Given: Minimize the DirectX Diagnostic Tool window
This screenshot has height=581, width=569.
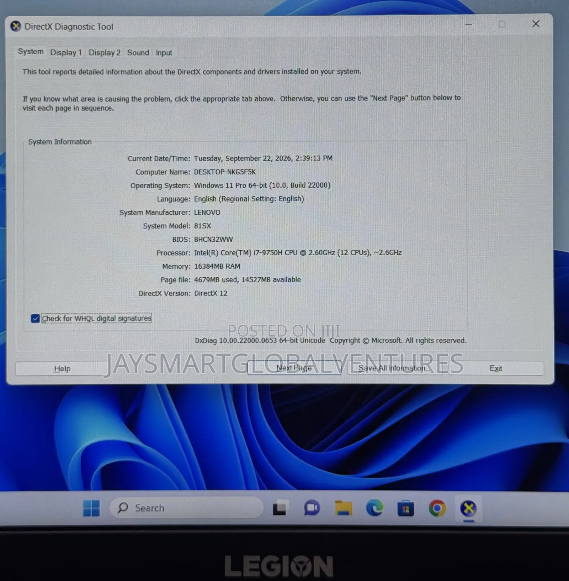Looking at the screenshot, I should click(x=469, y=24).
